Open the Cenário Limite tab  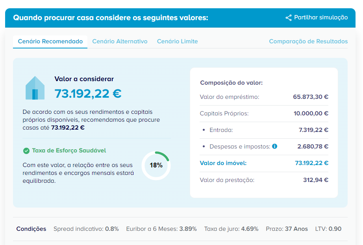177,41
